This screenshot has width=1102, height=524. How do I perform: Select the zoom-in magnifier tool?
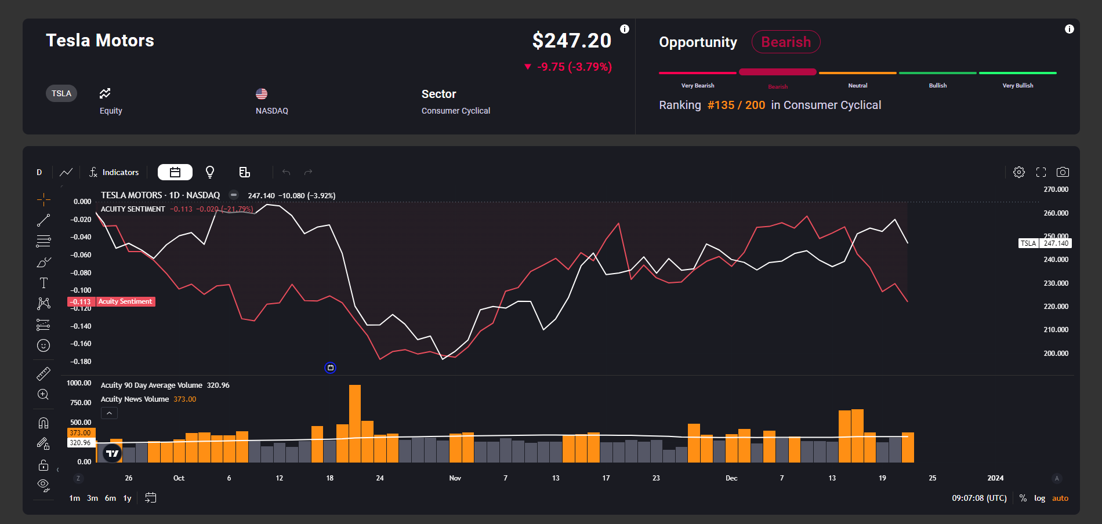pos(43,394)
